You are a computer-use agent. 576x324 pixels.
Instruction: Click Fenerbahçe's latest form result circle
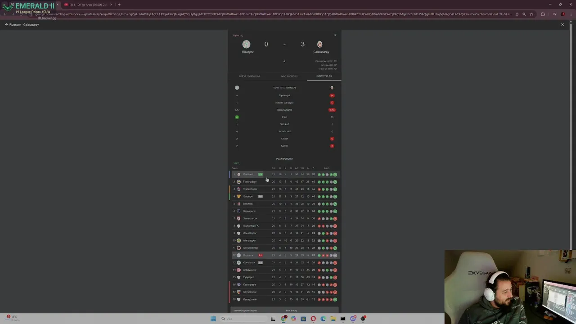[335, 182]
